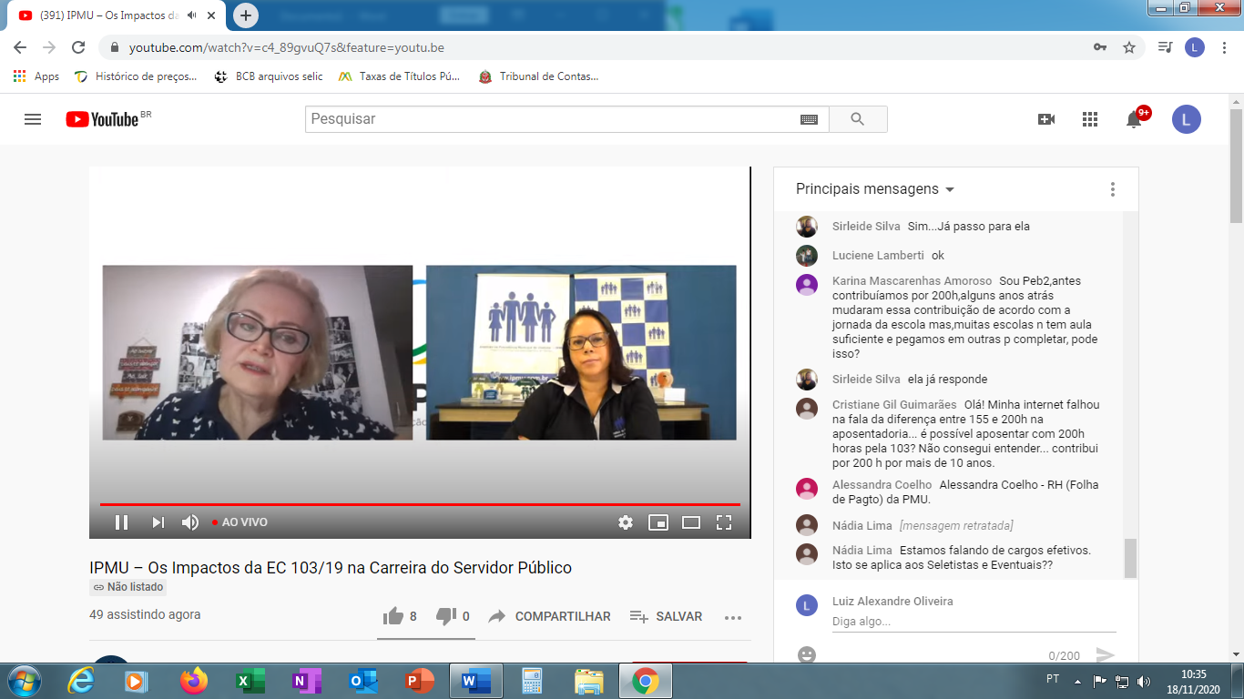Open the Apps bookmarks shortcut
This screenshot has width=1244, height=699.
click(x=36, y=76)
